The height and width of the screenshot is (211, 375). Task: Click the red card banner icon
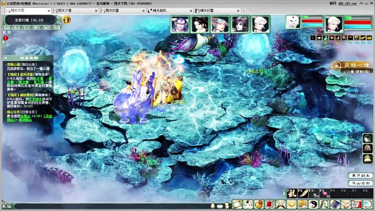(x=270, y=205)
